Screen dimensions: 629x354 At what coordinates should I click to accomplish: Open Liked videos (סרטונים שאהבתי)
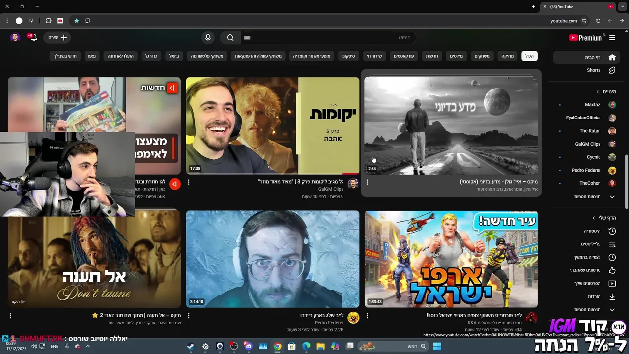(588, 270)
